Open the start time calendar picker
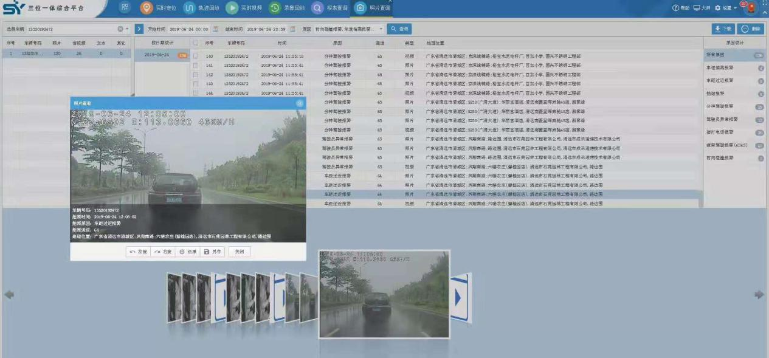The image size is (769, 358). [215, 29]
